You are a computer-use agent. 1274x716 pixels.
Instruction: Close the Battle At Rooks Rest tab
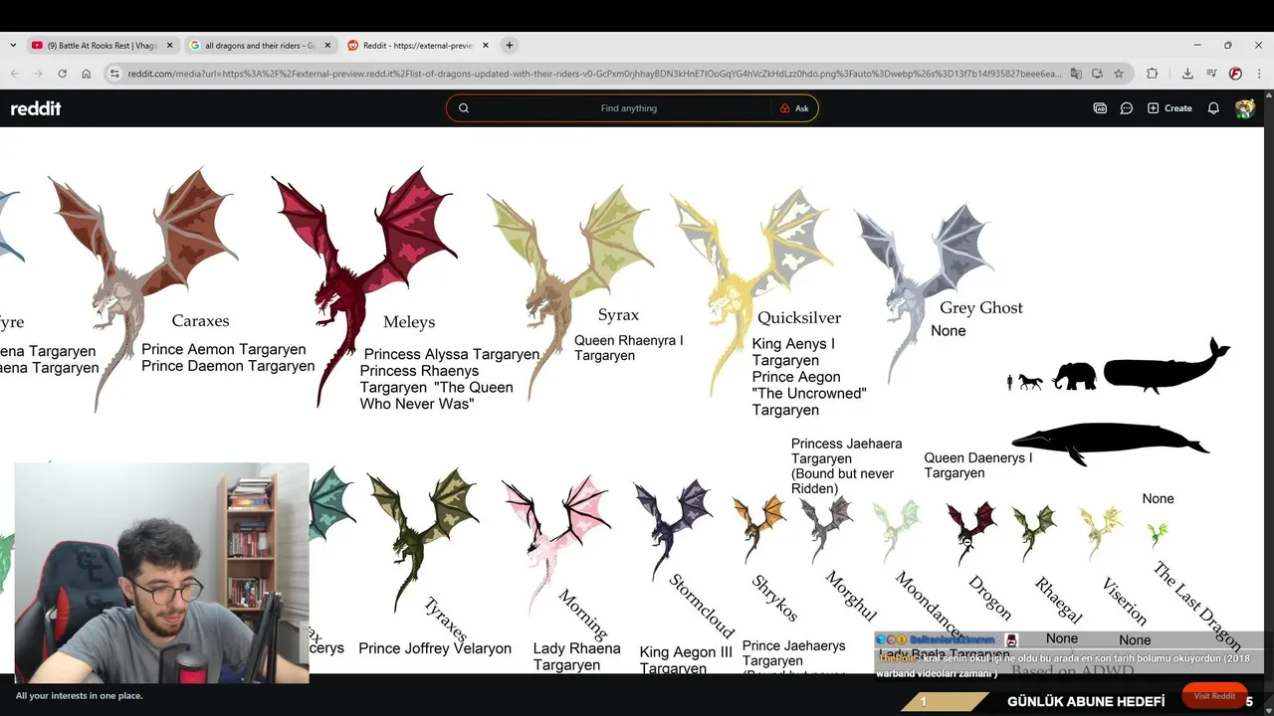[x=169, y=45]
